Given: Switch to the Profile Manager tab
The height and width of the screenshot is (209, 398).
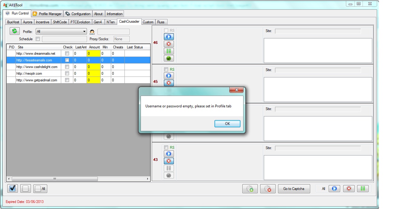Looking at the screenshot, I should tap(47, 14).
